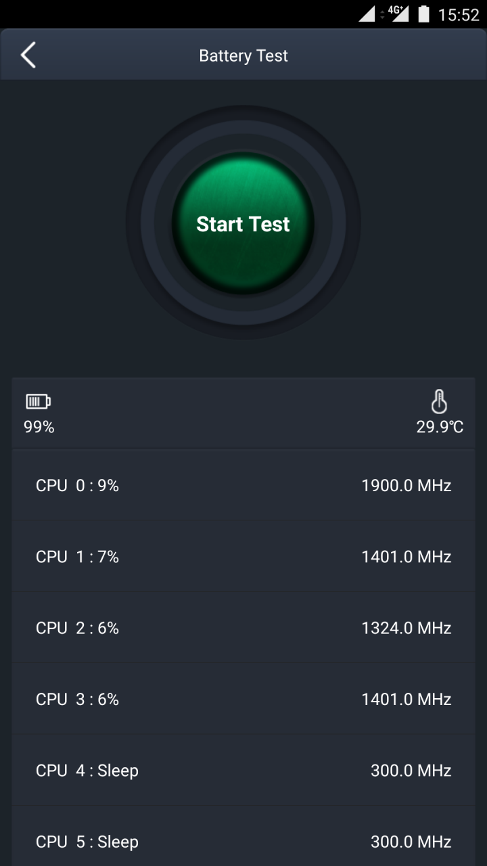
Task: Tap the back arrow icon
Action: coord(28,55)
